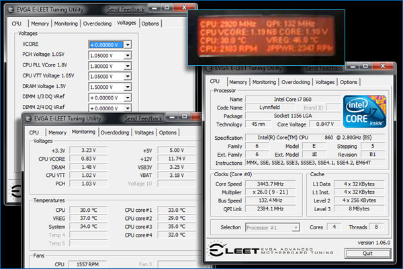Image resolution: width=403 pixels, height=269 pixels.
Task: Click the +12V 11.74 V reading
Action: point(177,159)
